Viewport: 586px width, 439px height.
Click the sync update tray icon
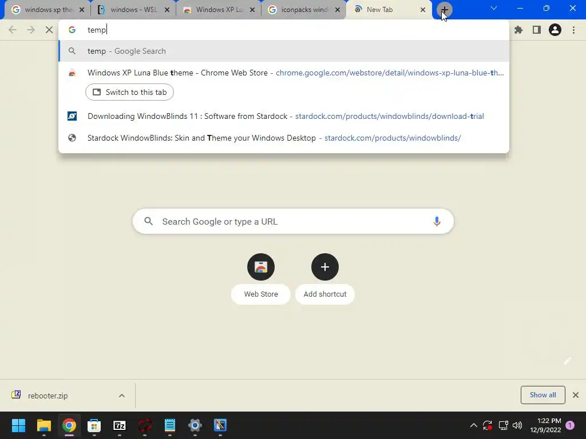click(x=488, y=425)
